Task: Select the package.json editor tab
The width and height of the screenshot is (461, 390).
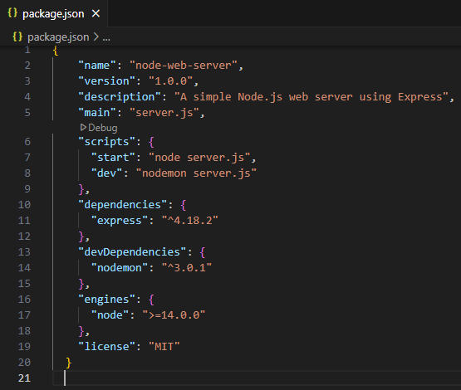Action: pos(54,13)
